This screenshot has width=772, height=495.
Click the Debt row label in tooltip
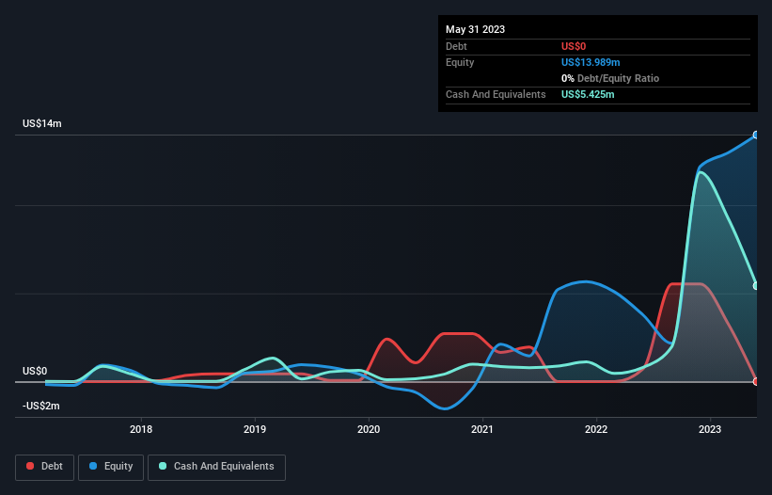pyautogui.click(x=456, y=46)
